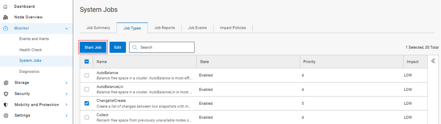Check the AutoBalance row checkbox
Image resolution: width=441 pixels, height=124 pixels.
(x=87, y=75)
